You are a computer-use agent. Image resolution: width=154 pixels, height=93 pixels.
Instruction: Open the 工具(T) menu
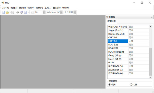[48, 8]
